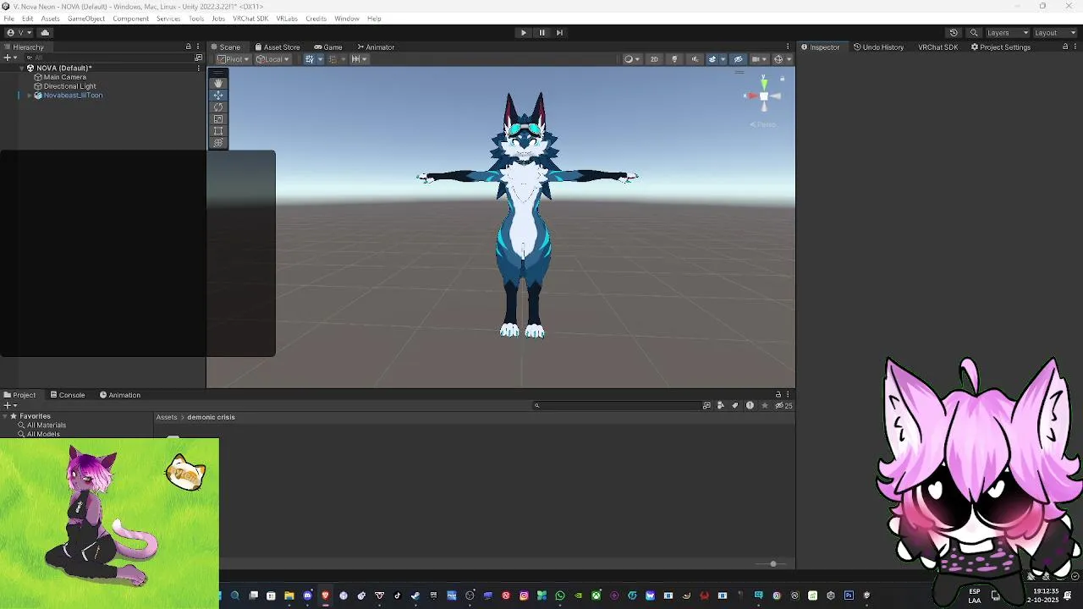This screenshot has height=609, width=1083.
Task: Click the error filter icon in Project
Action: coord(750,405)
